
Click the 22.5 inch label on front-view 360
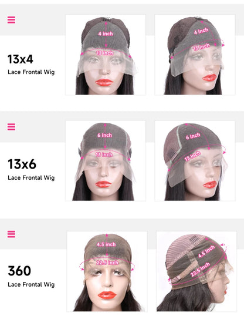[x=107, y=263]
